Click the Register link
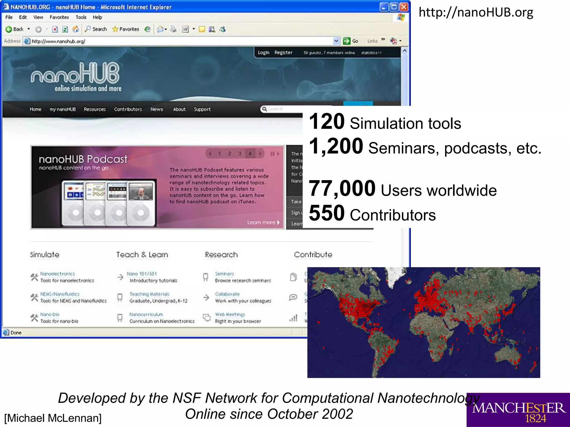This screenshot has height=427, width=570. (283, 53)
